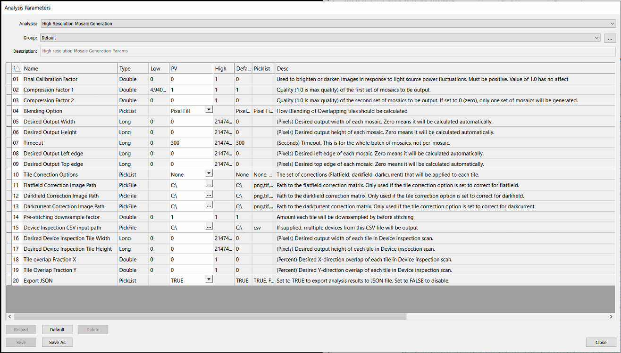Click browse button for Flatfield Correction Image Path
621x353 pixels.
pos(209,185)
